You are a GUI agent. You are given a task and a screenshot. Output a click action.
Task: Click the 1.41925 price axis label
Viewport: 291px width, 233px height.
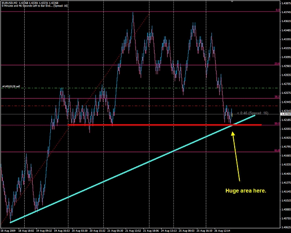pyautogui.click(x=286, y=138)
